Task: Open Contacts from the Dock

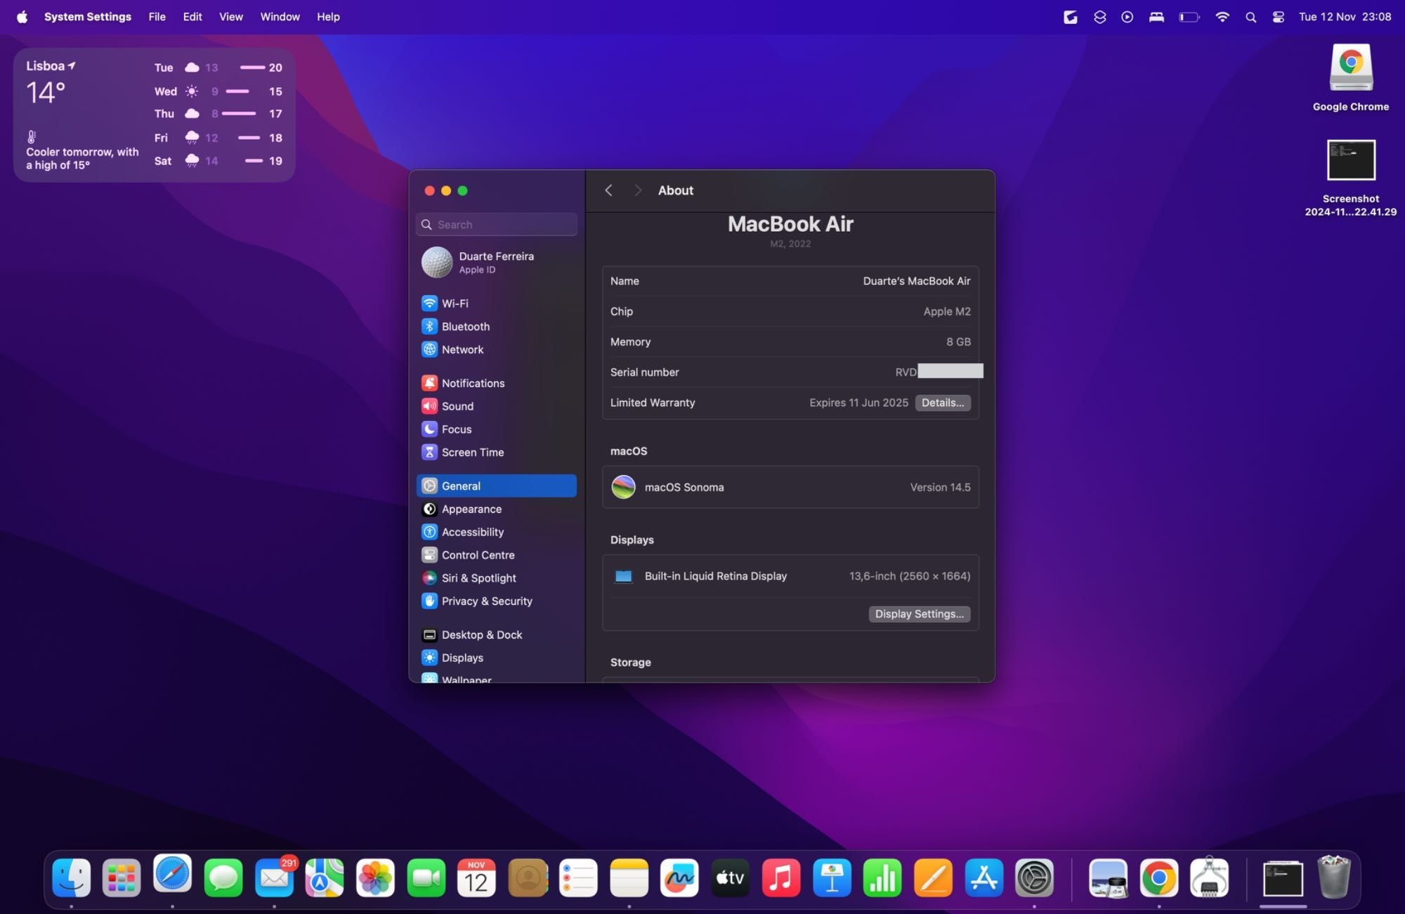Action: pos(528,877)
